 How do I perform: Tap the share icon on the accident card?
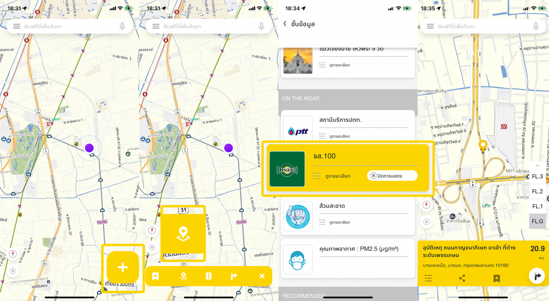click(462, 278)
